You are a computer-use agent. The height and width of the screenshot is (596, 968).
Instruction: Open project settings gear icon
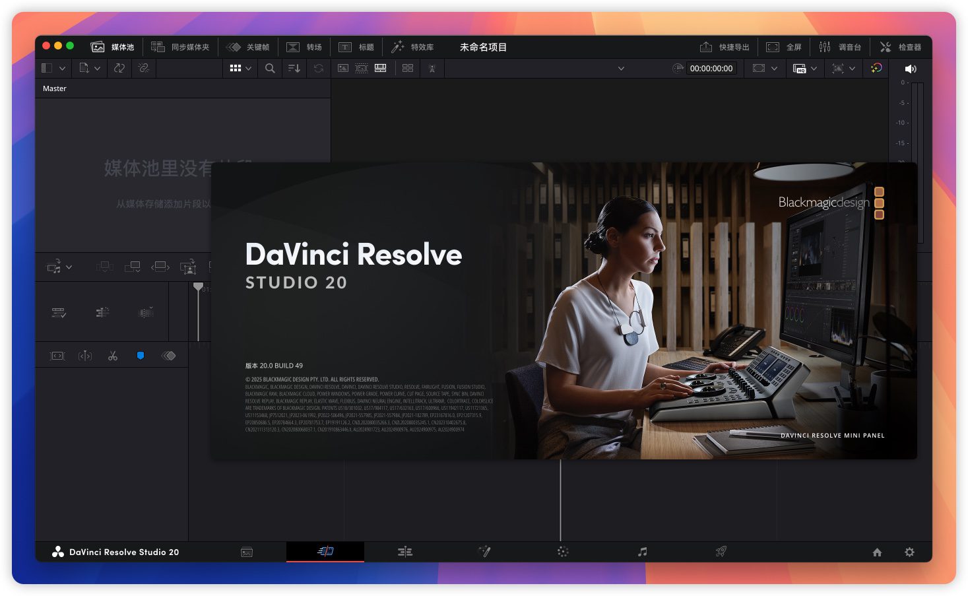coord(909,552)
